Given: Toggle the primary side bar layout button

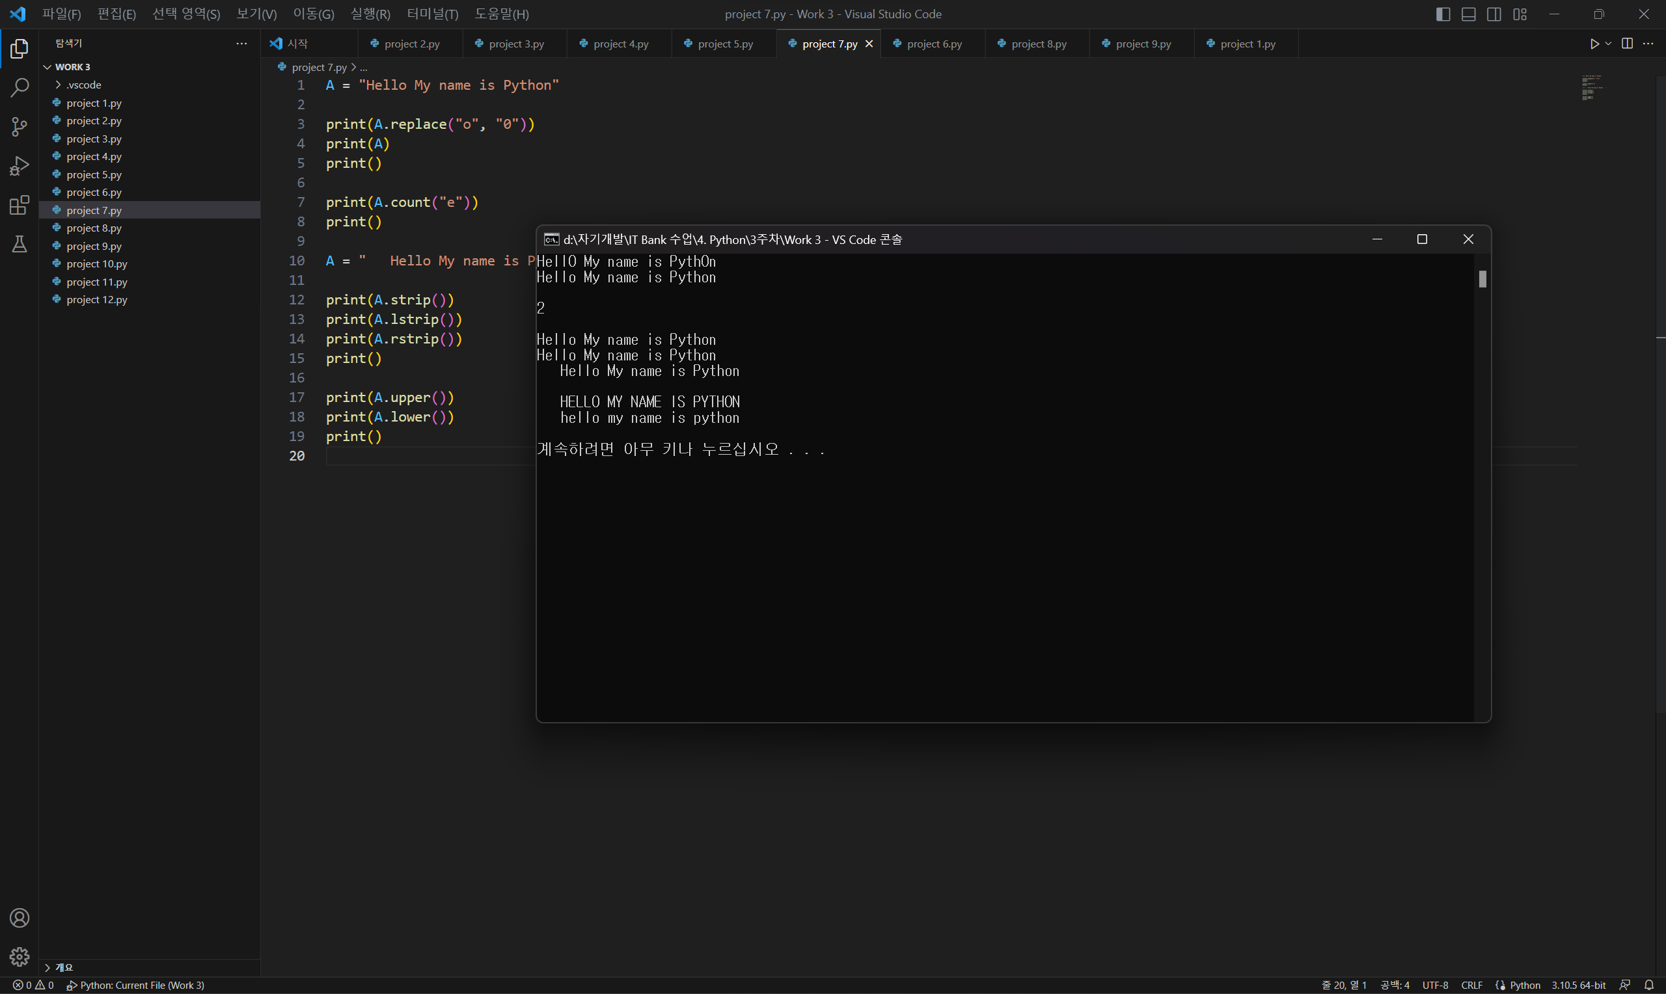Looking at the screenshot, I should [x=1443, y=14].
